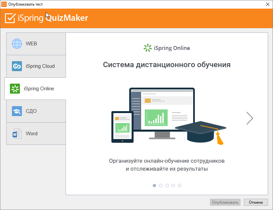Click the green iSpring Online asterisk icon
This screenshot has width=273, height=210.
click(x=15, y=89)
